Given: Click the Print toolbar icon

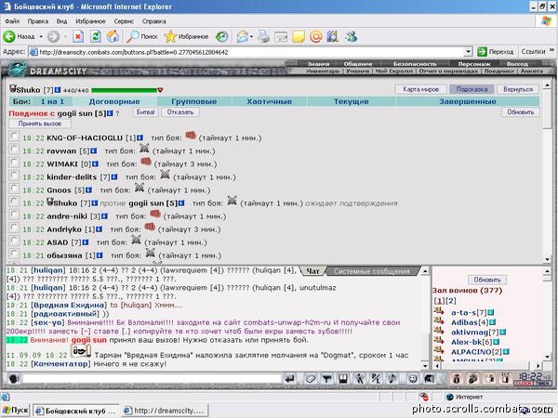Looking at the screenshot, I should click(263, 36).
